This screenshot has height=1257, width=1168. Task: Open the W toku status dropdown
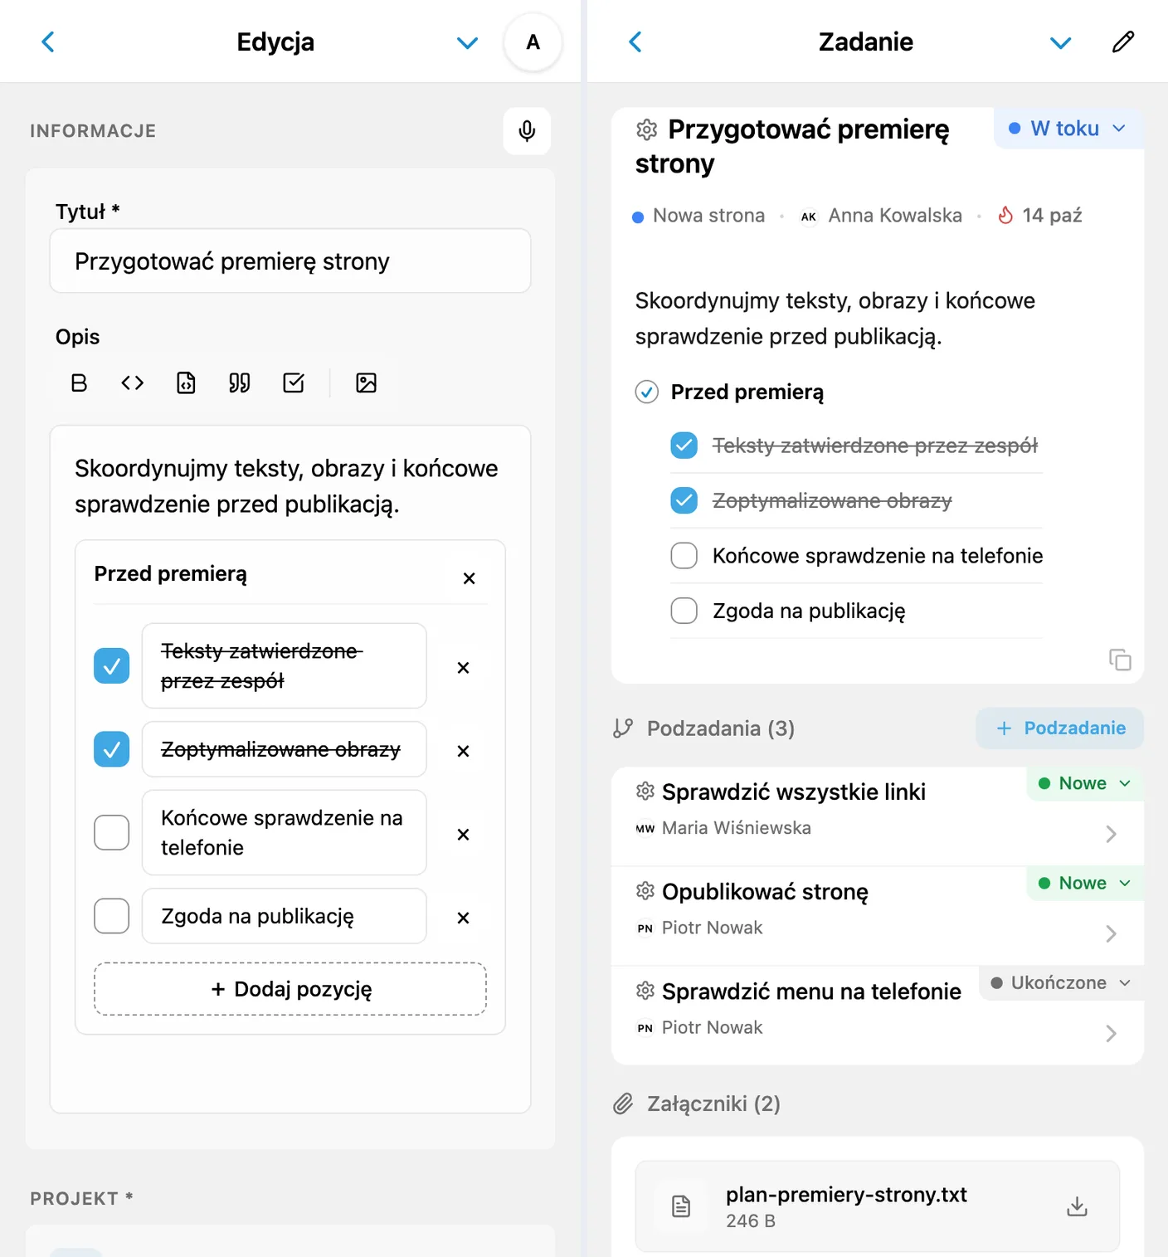tap(1068, 129)
